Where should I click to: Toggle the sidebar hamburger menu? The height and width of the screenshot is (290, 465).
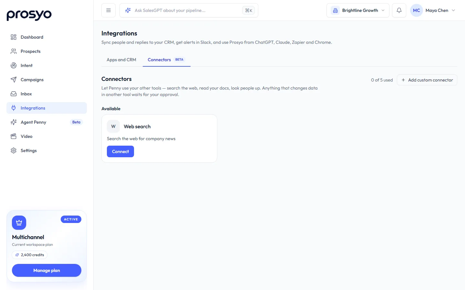pyautogui.click(x=108, y=10)
